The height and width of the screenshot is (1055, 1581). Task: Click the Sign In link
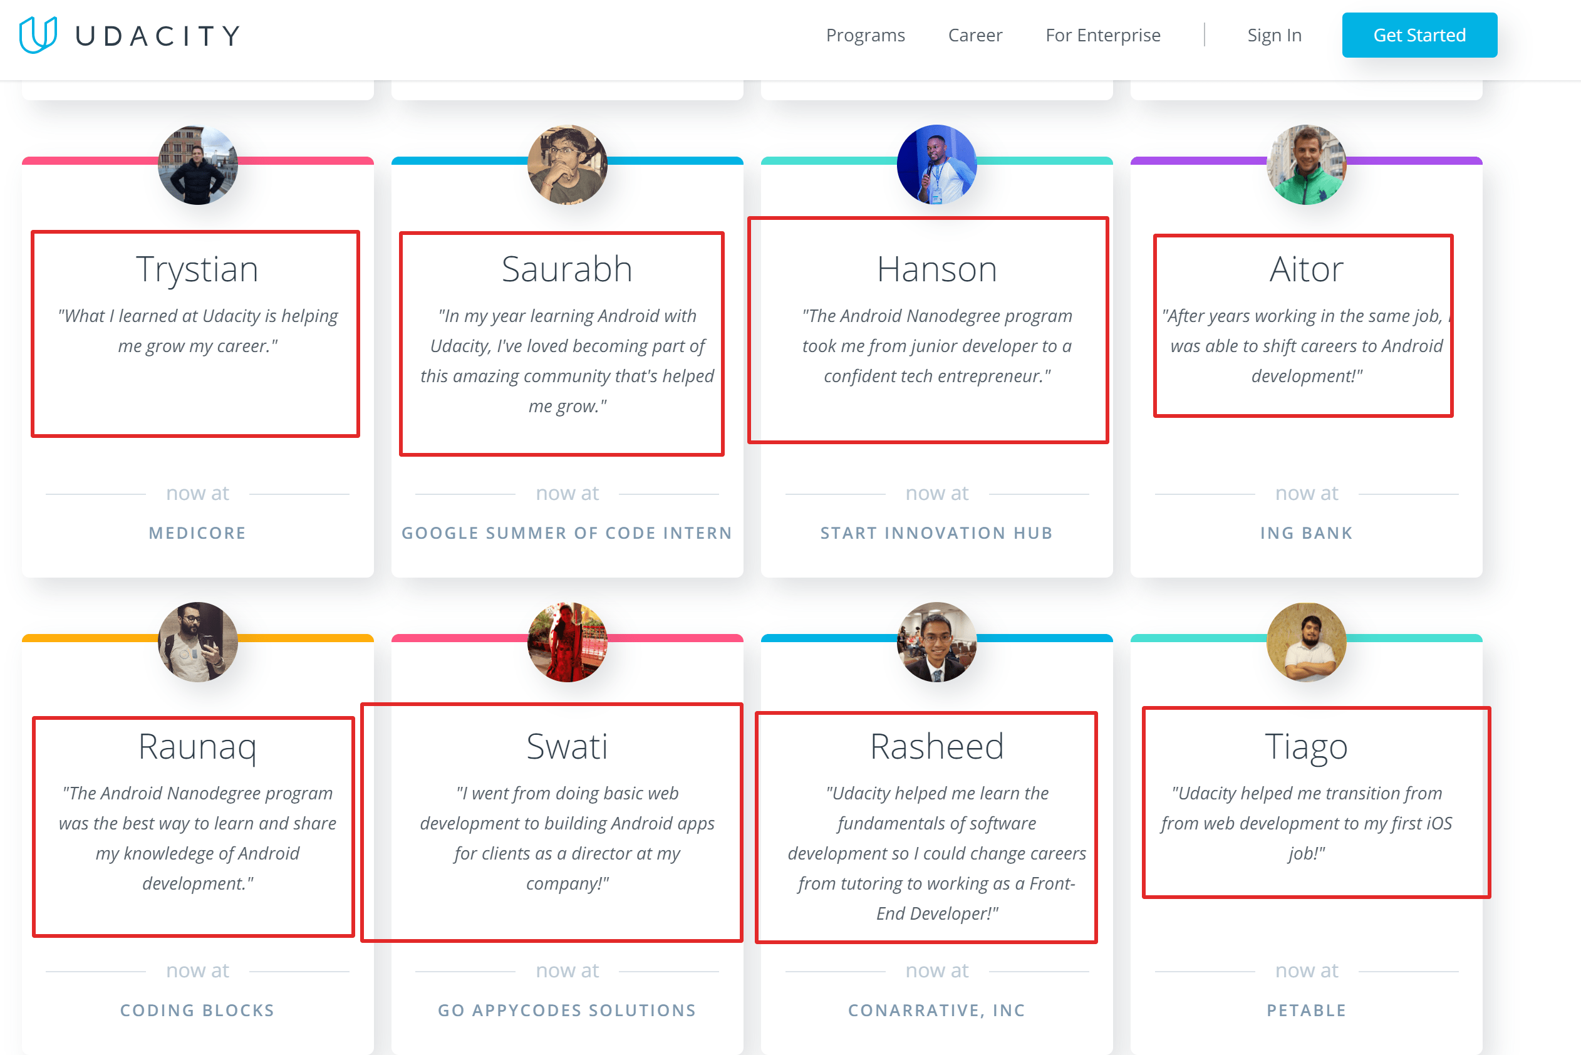click(1274, 35)
